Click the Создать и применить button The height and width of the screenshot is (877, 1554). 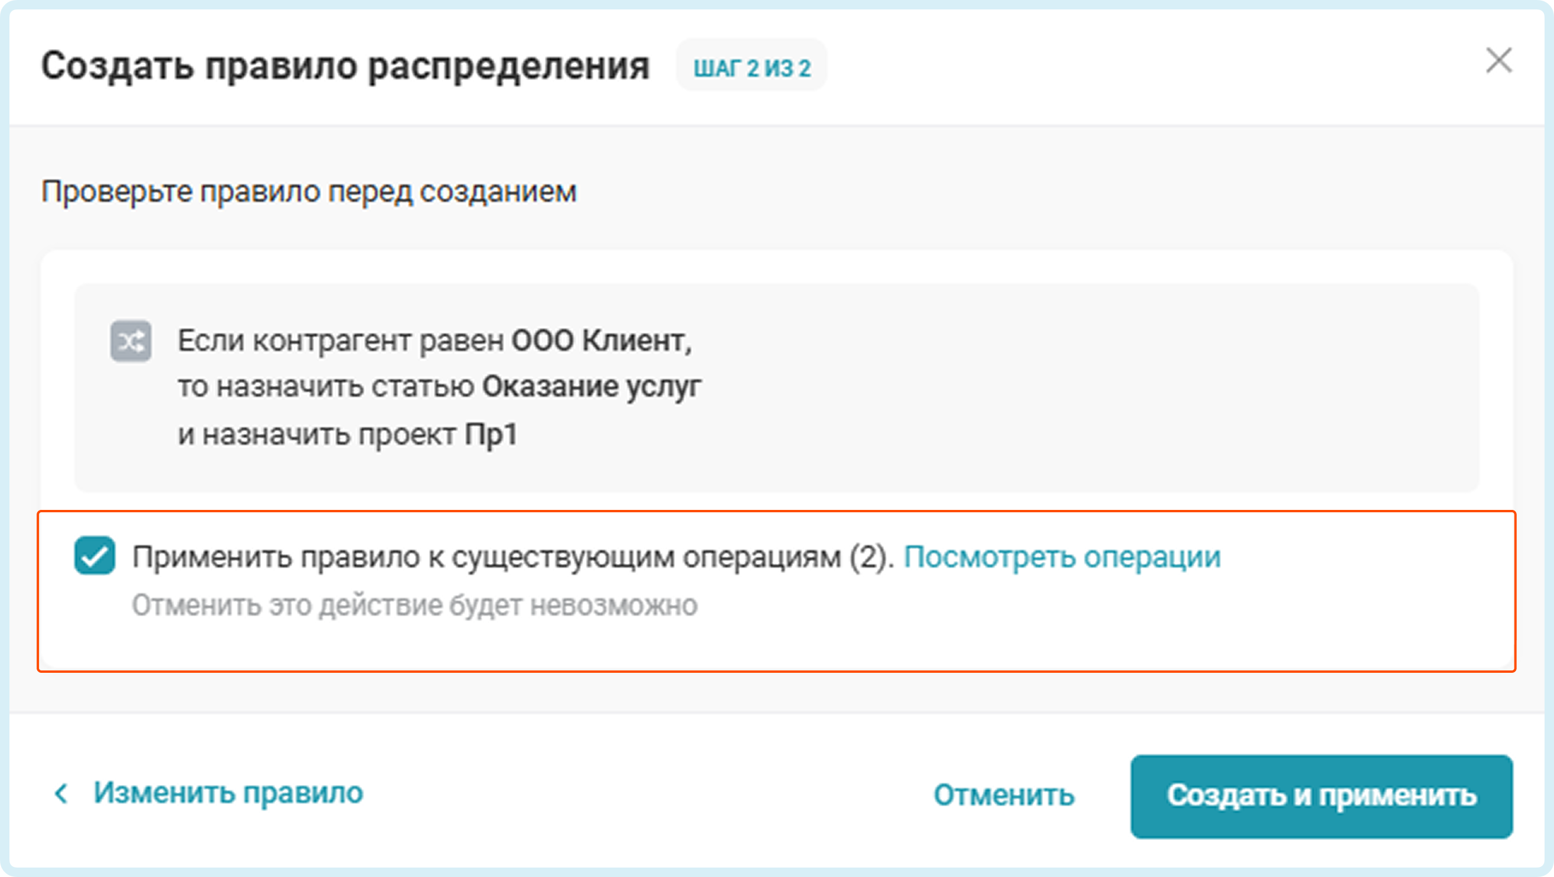(1321, 796)
